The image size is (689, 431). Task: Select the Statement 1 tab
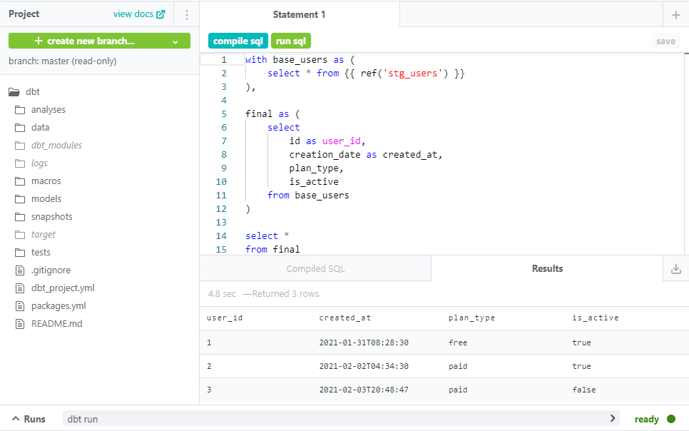(x=299, y=14)
